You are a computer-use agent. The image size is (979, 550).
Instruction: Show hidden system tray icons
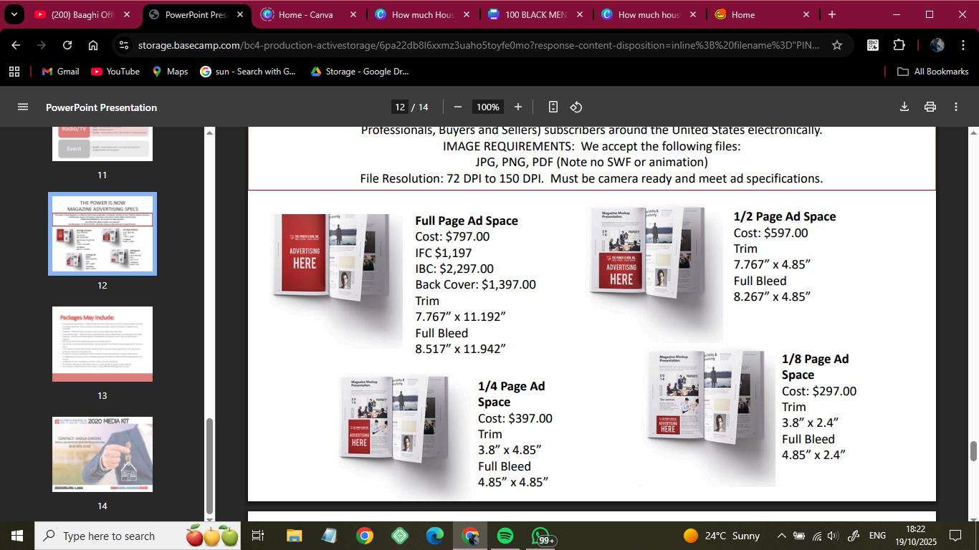[782, 536]
